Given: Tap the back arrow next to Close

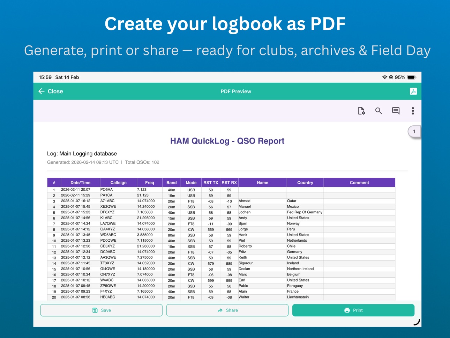Looking at the screenshot, I should (x=41, y=91).
